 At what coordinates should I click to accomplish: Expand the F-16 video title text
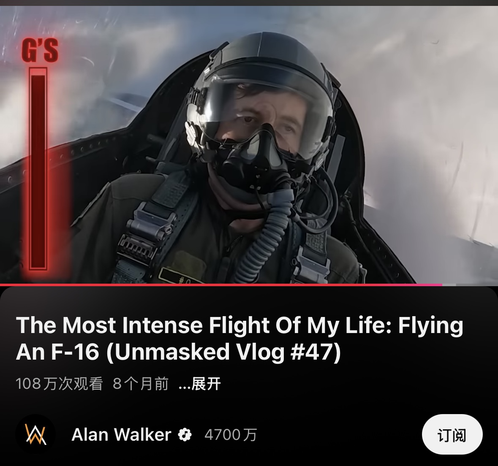239,339
